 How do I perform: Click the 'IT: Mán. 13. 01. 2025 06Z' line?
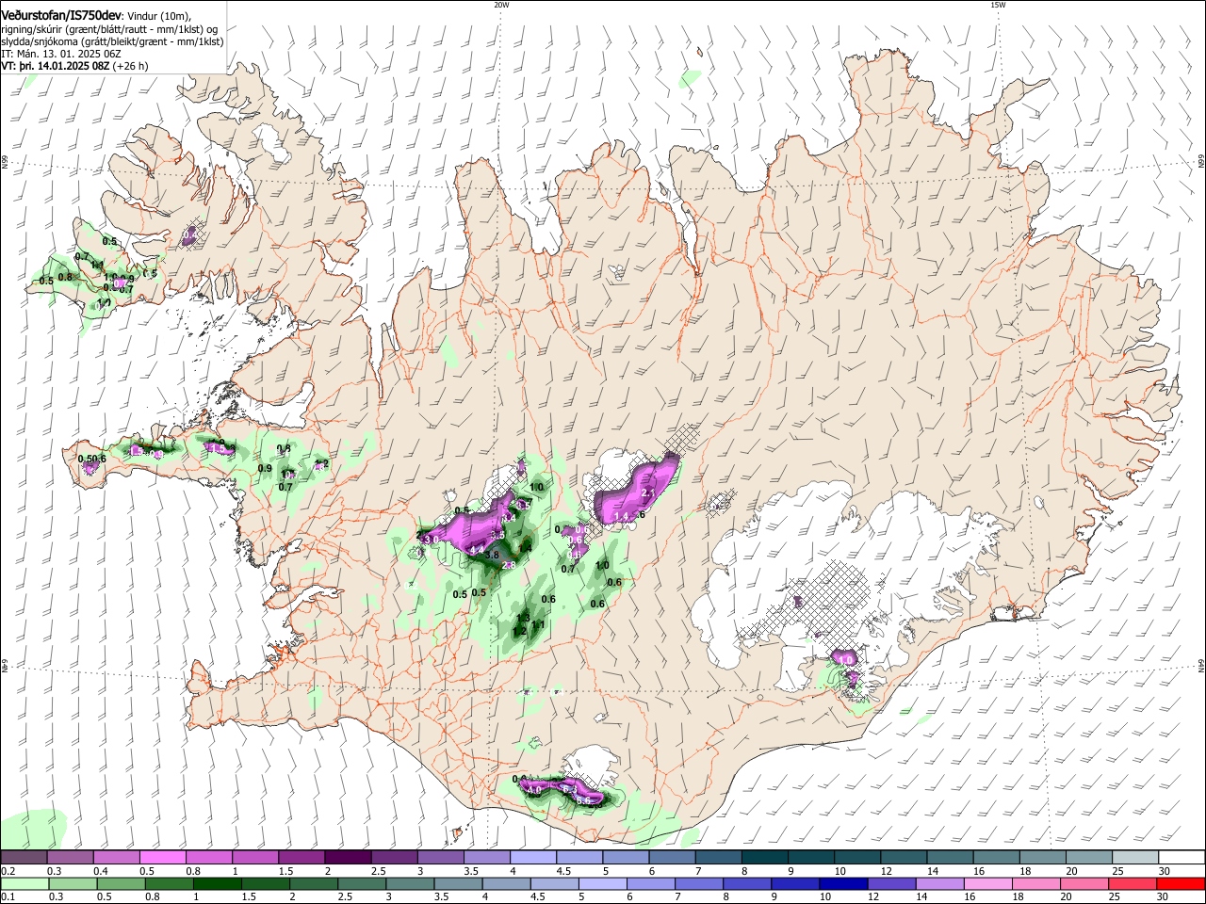[x=60, y=54]
